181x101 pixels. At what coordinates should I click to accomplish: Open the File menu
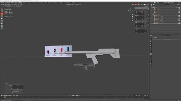pos(3,3)
